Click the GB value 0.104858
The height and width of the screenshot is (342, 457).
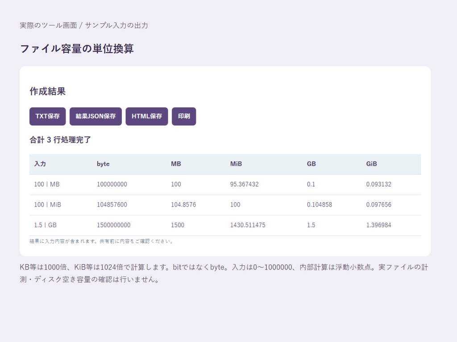[x=320, y=204]
